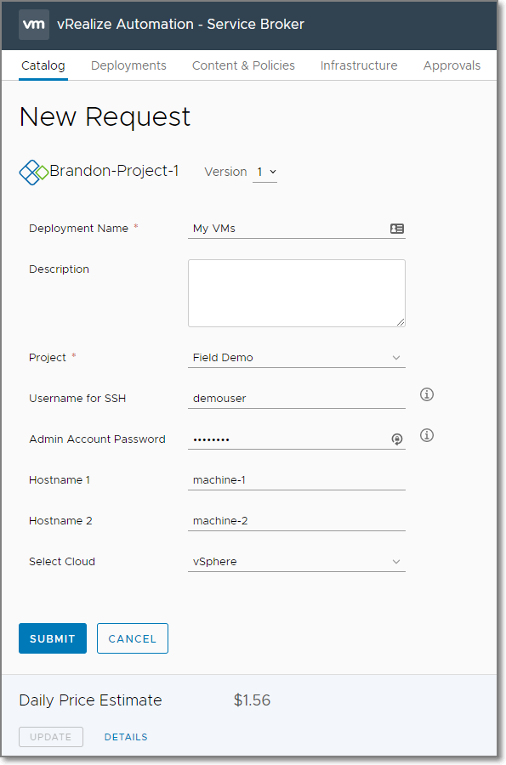This screenshot has width=506, height=765.
Task: Click the VMware vm logo icon
Action: point(34,24)
